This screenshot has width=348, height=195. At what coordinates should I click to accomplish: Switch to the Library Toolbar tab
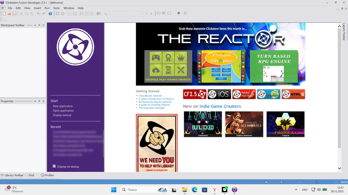pyautogui.click(x=12, y=175)
